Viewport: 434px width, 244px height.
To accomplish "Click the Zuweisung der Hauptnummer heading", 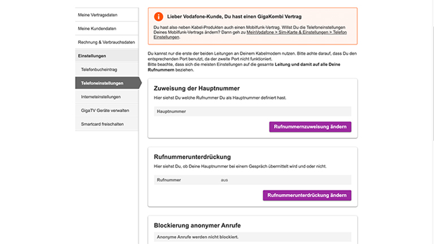I will [x=197, y=89].
